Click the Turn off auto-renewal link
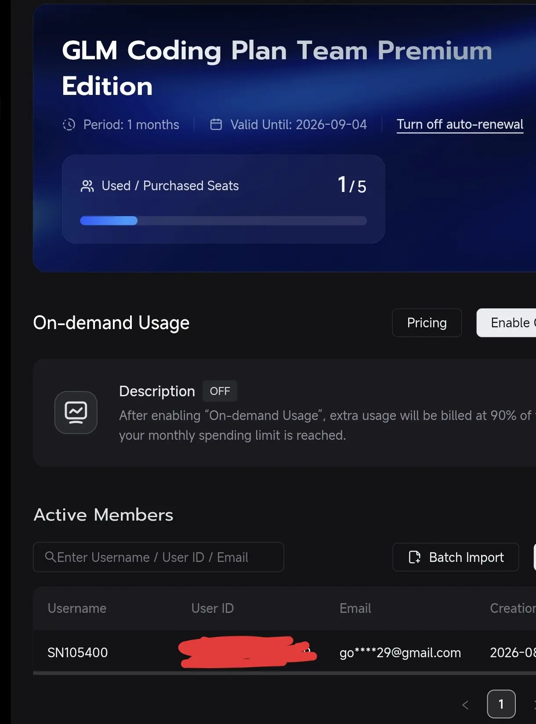 click(x=460, y=124)
